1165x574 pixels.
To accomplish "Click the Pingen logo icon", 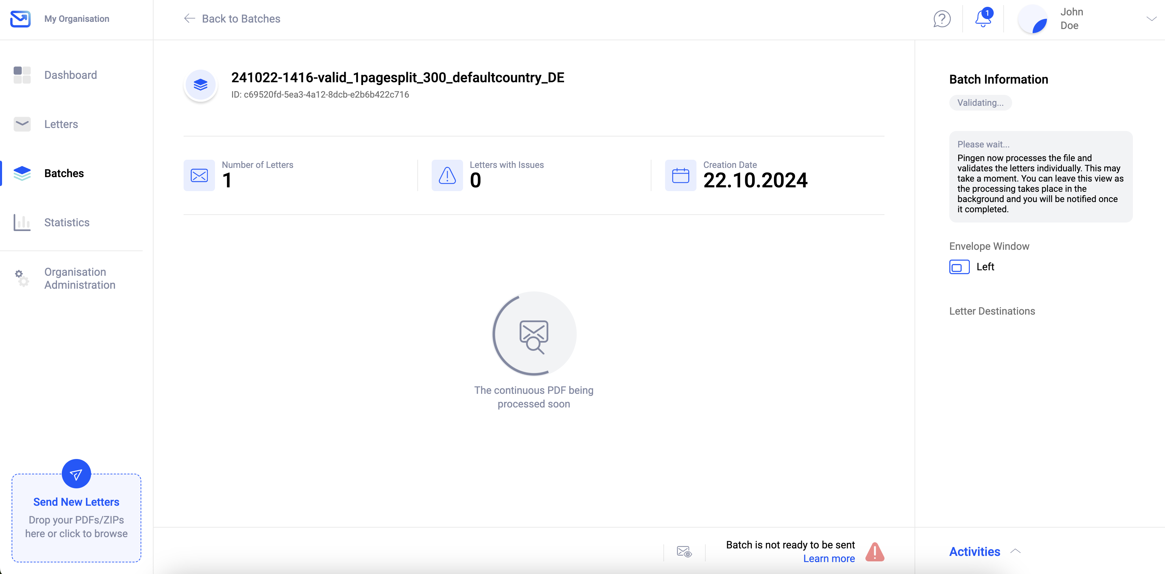I will [x=20, y=19].
